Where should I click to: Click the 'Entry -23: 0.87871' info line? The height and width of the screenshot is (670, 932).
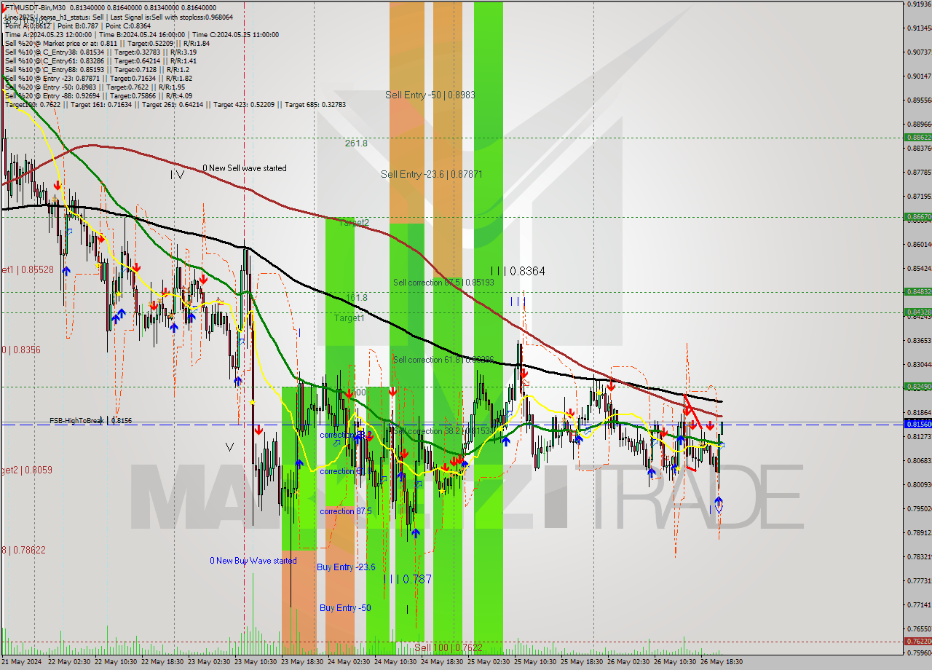tap(98, 78)
